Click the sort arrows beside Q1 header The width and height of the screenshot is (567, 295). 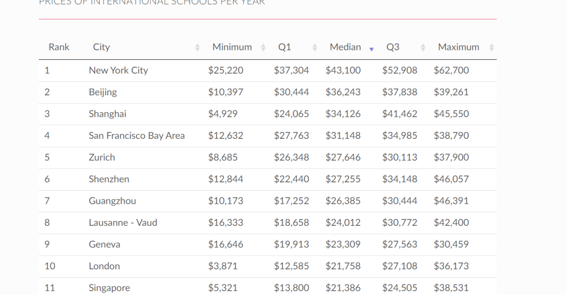tap(315, 47)
